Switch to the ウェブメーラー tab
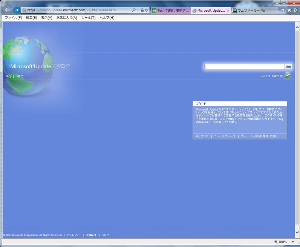This screenshot has height=247, width=300. tap(251, 11)
